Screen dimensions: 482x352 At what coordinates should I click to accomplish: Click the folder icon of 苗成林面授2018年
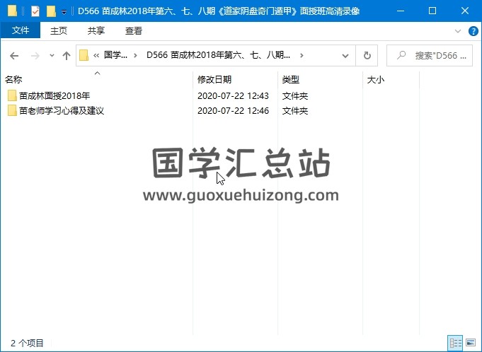tap(12, 95)
